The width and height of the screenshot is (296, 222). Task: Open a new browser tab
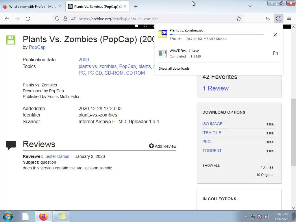(136, 7)
